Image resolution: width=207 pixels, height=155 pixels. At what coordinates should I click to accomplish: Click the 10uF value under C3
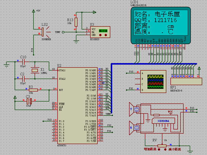[28, 106]
